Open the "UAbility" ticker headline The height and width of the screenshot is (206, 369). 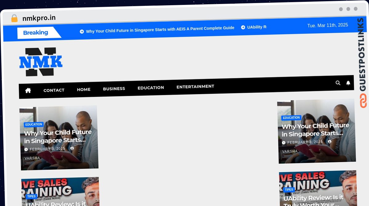tap(257, 27)
